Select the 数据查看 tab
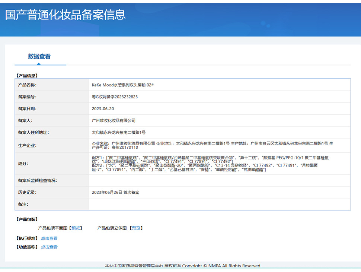This screenshot has width=361, height=272. (39, 56)
